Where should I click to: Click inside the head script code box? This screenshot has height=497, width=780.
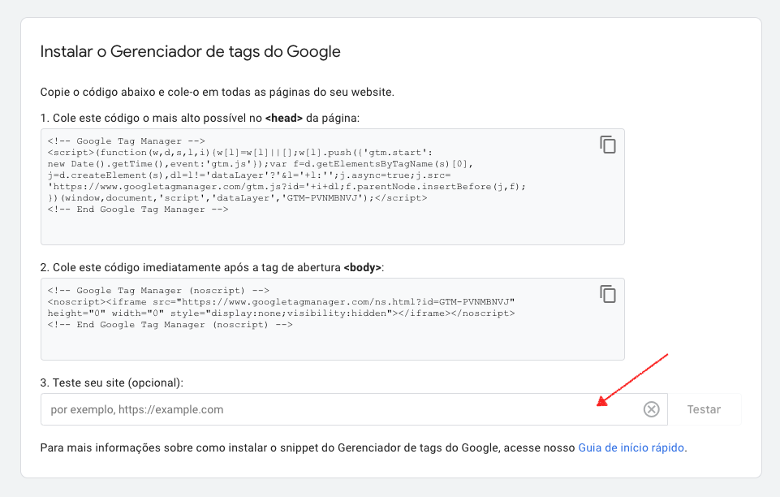[325, 227]
